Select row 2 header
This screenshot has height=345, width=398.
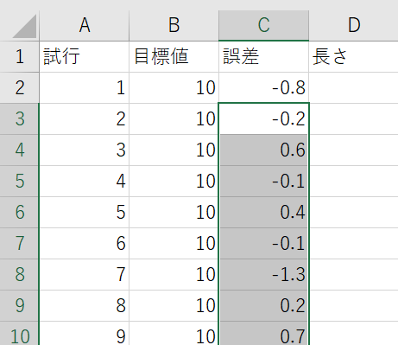point(19,87)
